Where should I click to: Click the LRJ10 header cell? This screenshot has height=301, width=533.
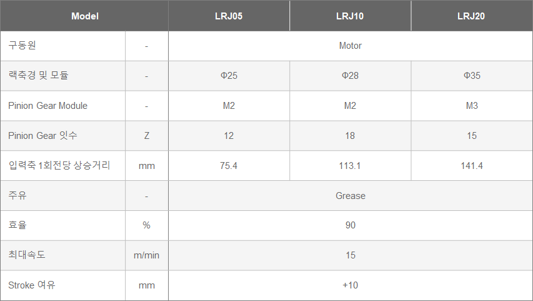click(x=350, y=16)
